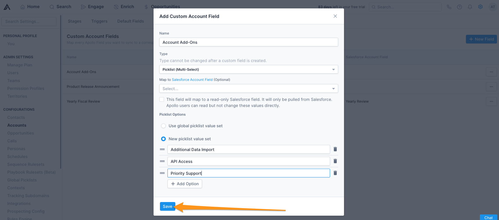Check the read-only Salesforce field checkbox
499x220 pixels.
pos(162,99)
